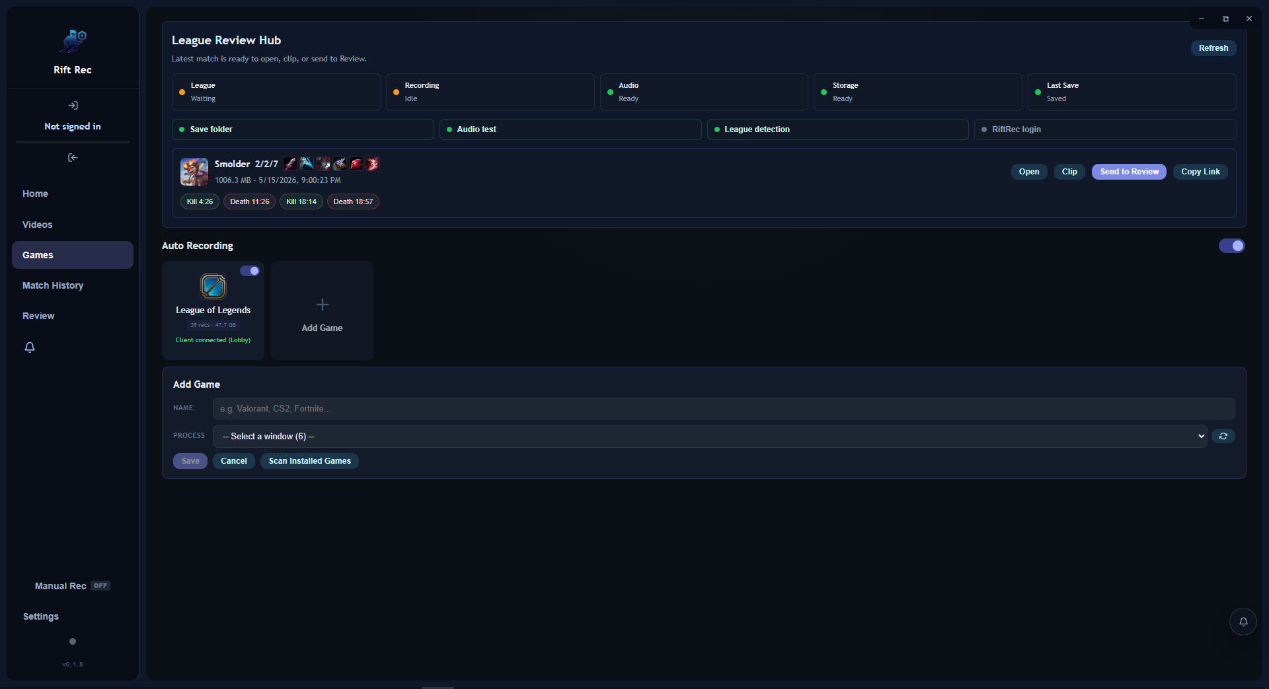Click the Client connected (Lobby) status text

pyautogui.click(x=213, y=340)
